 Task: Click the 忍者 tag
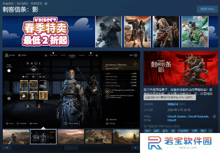(194, 131)
